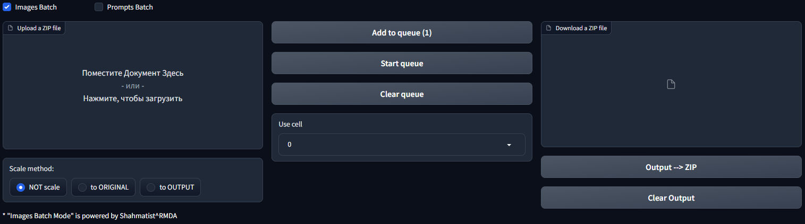Start the queue
The height and width of the screenshot is (224, 805).
pyautogui.click(x=402, y=64)
